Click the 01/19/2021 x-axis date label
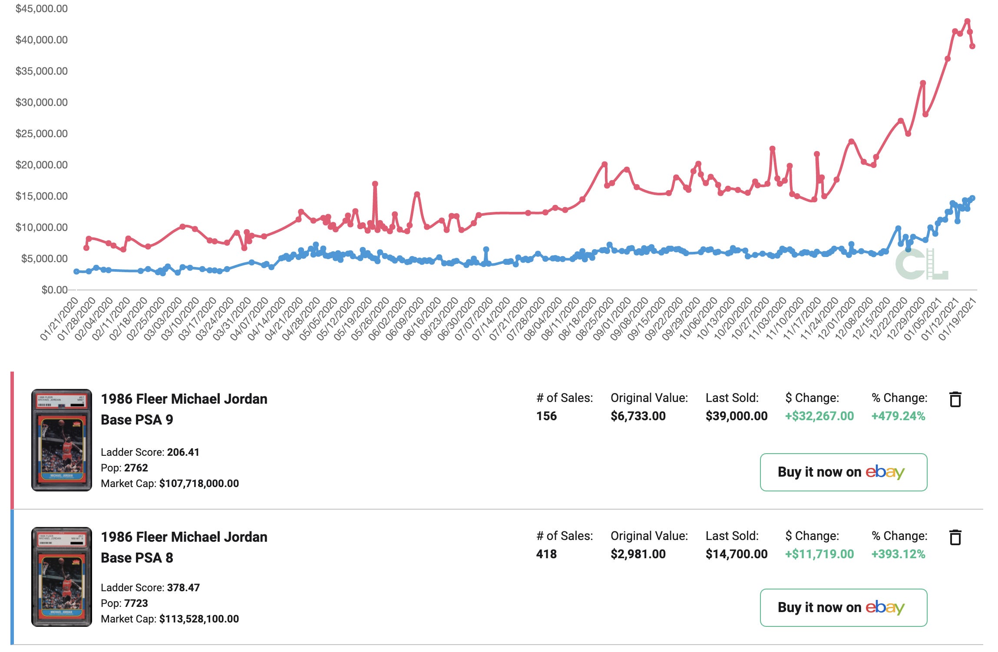Viewport: 998px width, 652px height. coord(957,319)
